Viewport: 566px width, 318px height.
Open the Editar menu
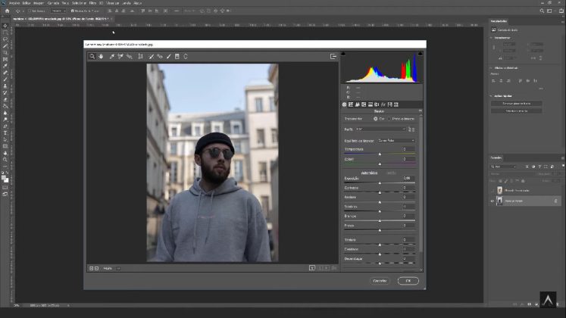27,3
